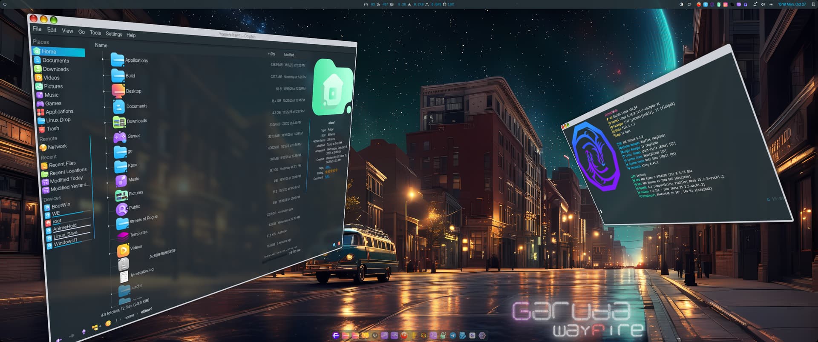This screenshot has width=818, height=342.
Task: Open the Steam icon in the dock
Action: click(x=385, y=336)
